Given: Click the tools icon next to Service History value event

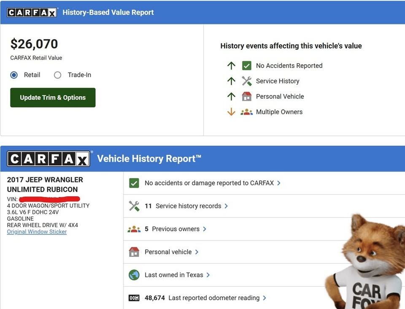Looking at the screenshot, I should click(247, 81).
